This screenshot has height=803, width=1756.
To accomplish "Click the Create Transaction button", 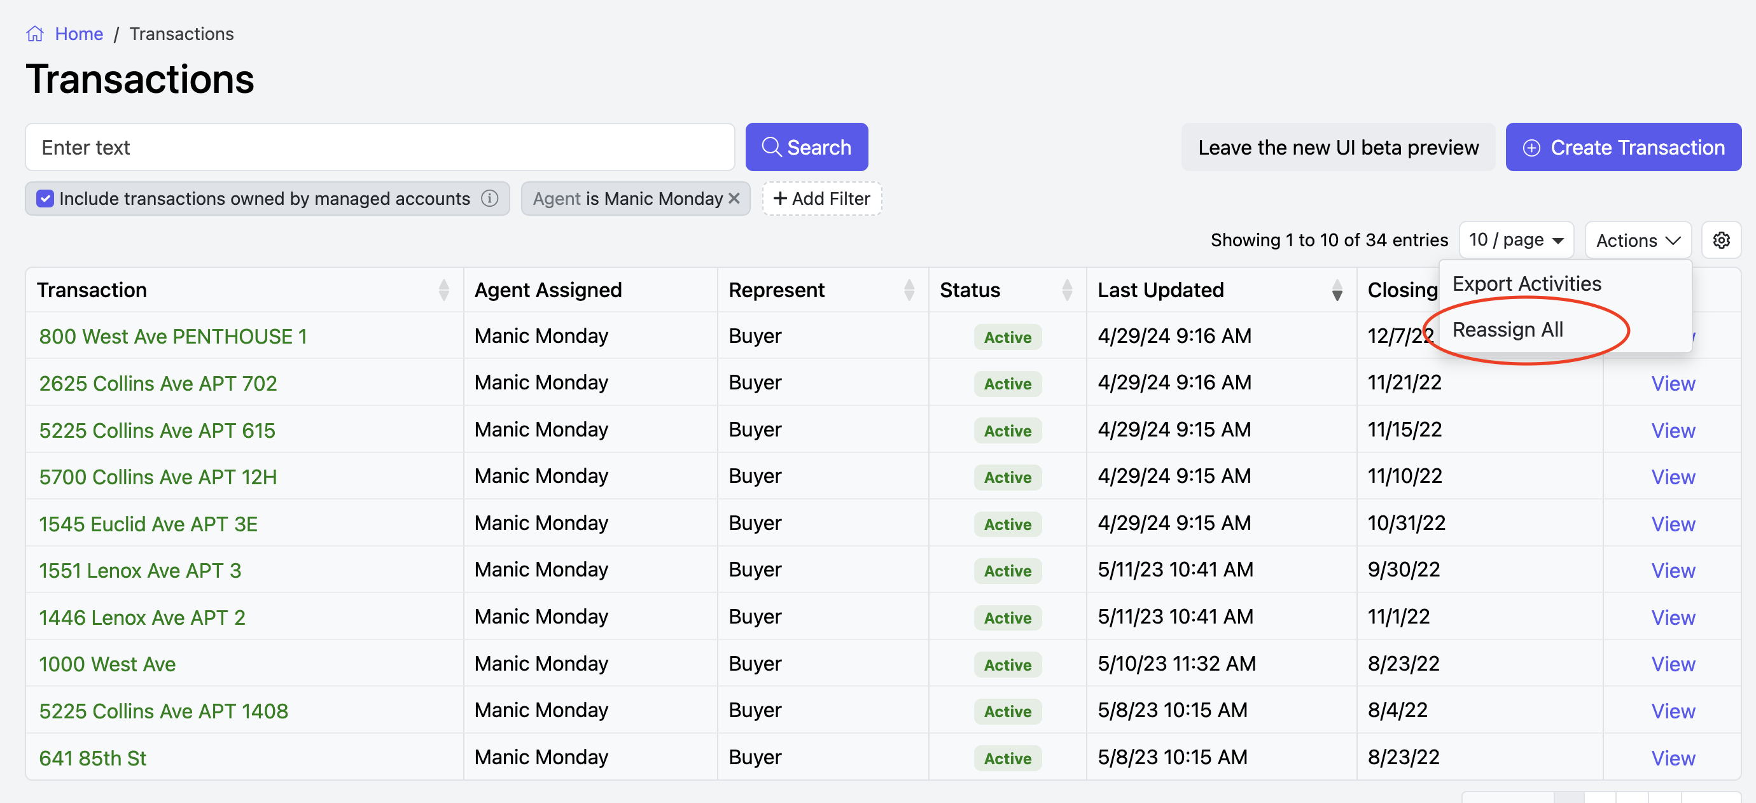I will 1622,147.
